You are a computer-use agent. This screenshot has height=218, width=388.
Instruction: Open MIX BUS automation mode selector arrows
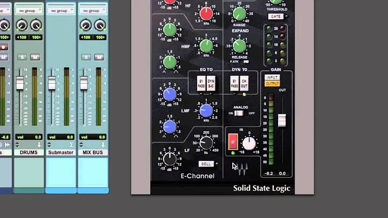(x=81, y=145)
